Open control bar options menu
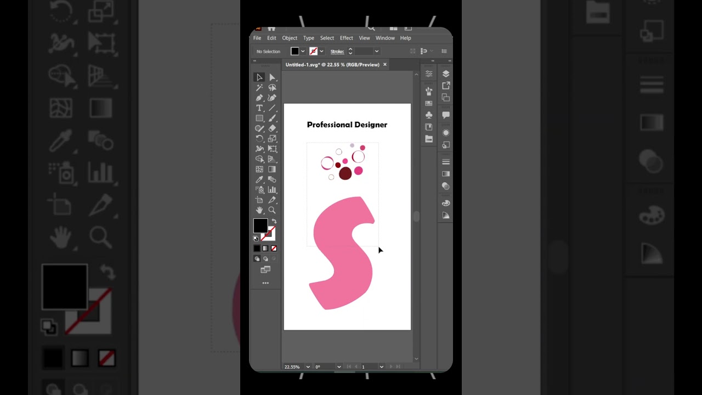This screenshot has height=395, width=702. [x=444, y=51]
